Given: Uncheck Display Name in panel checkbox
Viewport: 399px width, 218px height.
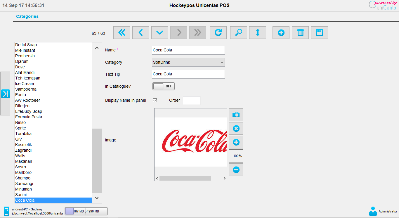Looking at the screenshot, I should pos(155,100).
